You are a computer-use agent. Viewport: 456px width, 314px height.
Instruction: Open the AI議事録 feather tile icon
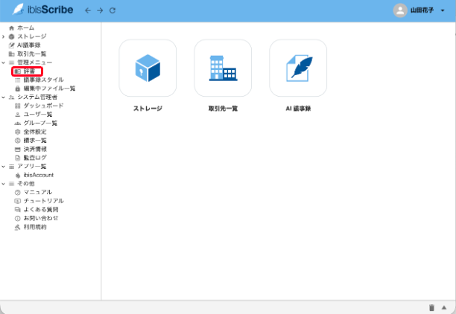pos(298,68)
